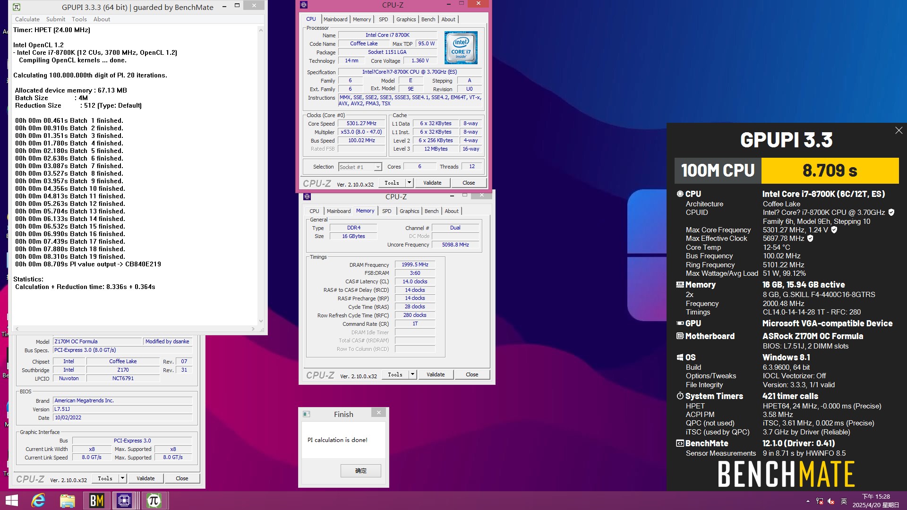Image resolution: width=907 pixels, height=510 pixels.
Task: Click the 8.709 s result score
Action: pos(830,170)
